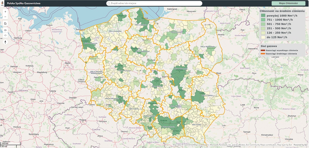
Task: Click the home default extent icon
Action: (5, 23)
